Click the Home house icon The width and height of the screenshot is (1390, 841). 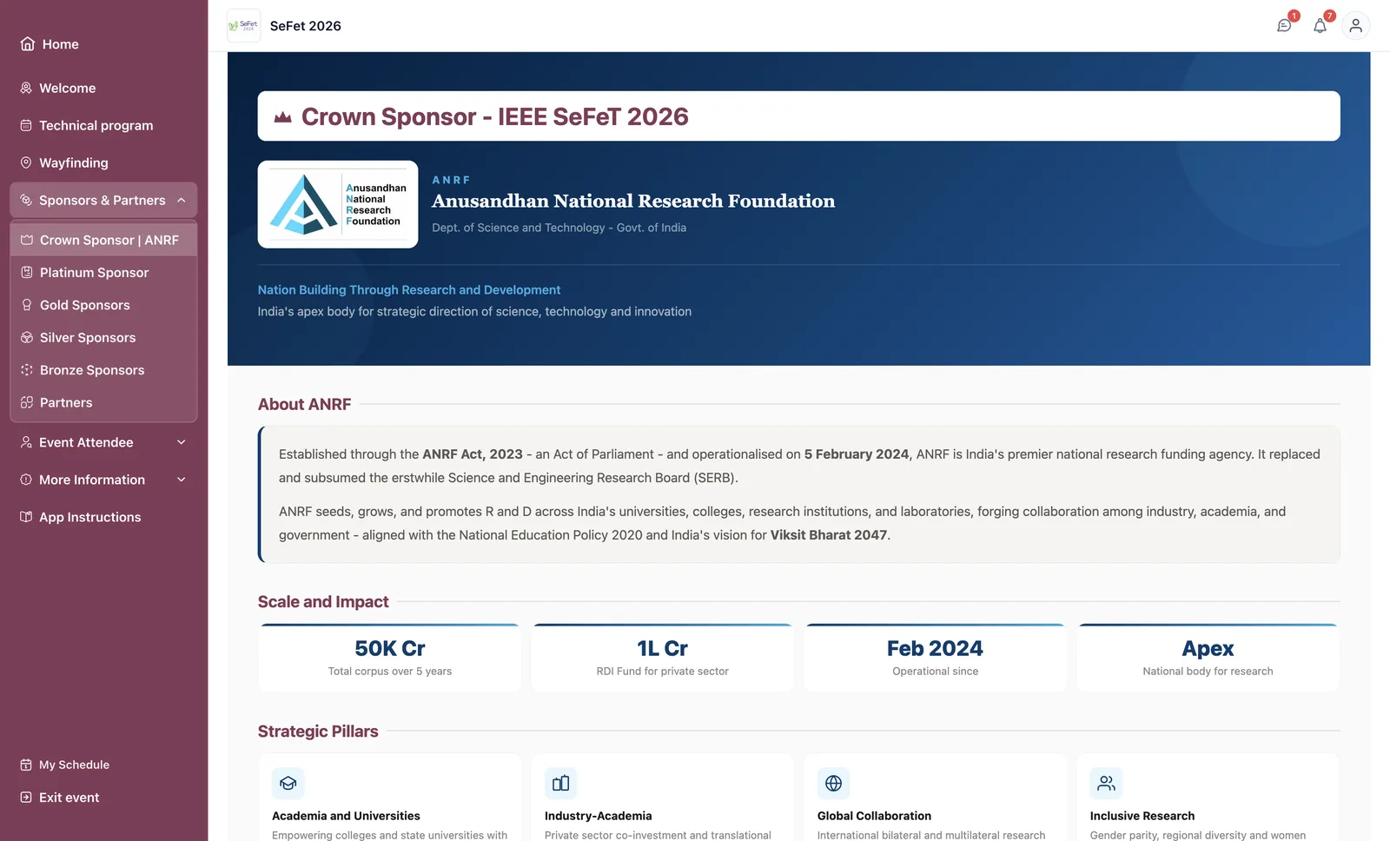(28, 44)
